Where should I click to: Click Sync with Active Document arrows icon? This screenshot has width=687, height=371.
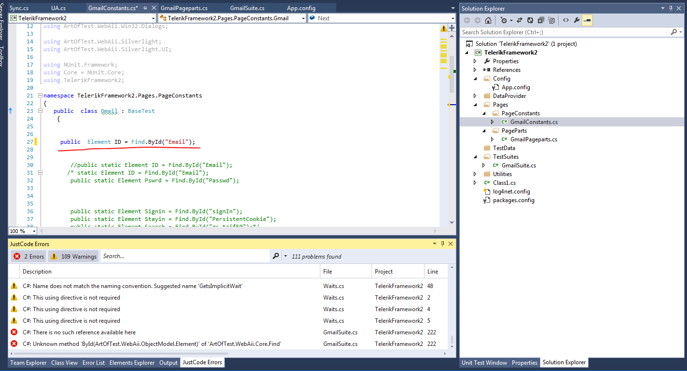click(520, 20)
